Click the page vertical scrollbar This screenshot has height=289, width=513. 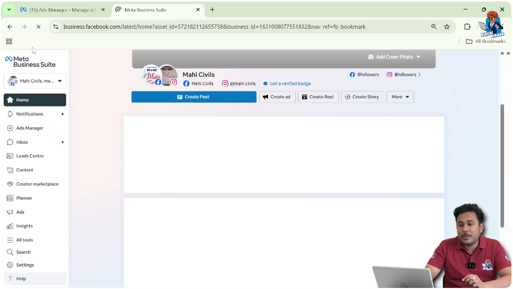point(503,165)
